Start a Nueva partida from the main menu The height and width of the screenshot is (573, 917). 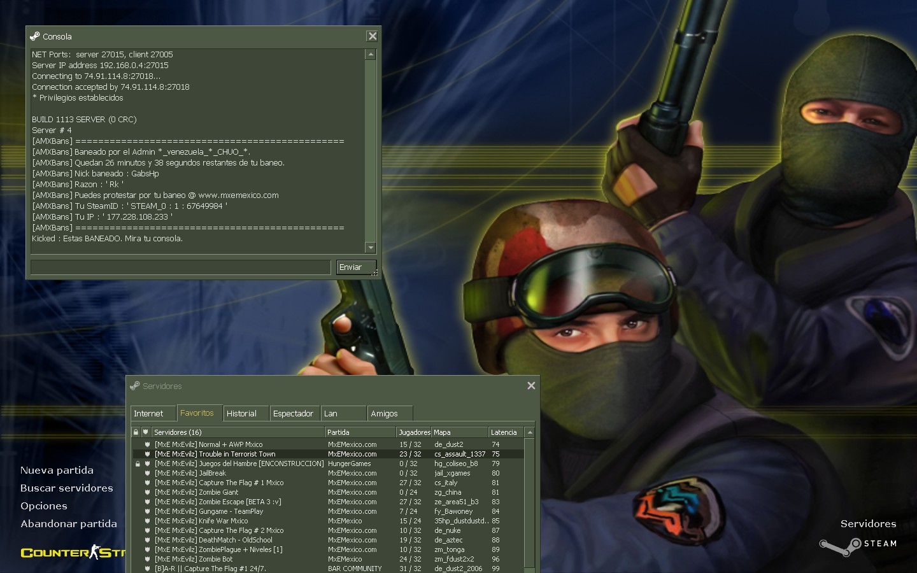[57, 470]
